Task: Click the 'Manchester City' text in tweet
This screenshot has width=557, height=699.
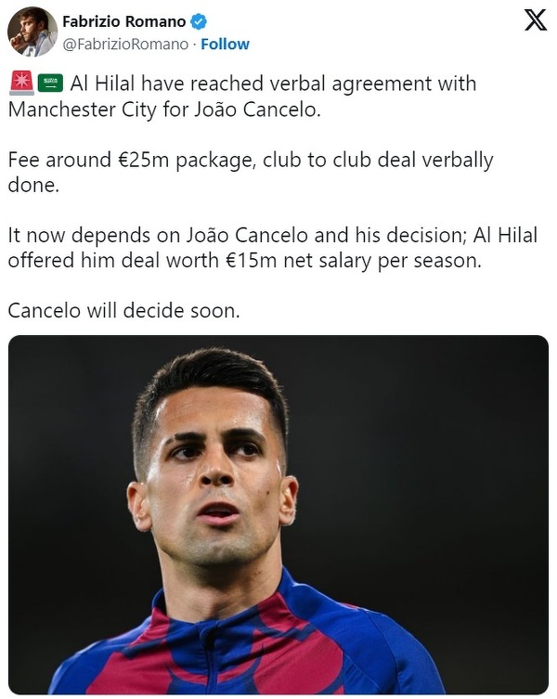Action: click(x=84, y=109)
